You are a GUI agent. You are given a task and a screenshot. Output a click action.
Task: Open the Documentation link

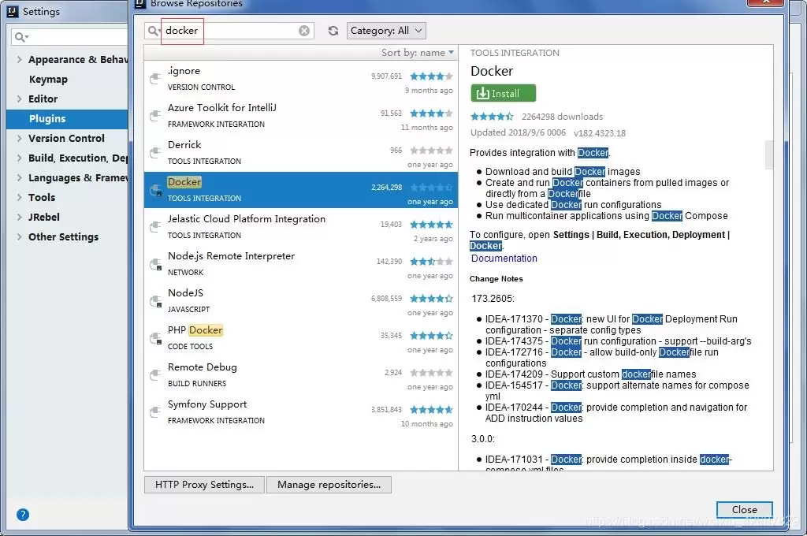(x=504, y=258)
